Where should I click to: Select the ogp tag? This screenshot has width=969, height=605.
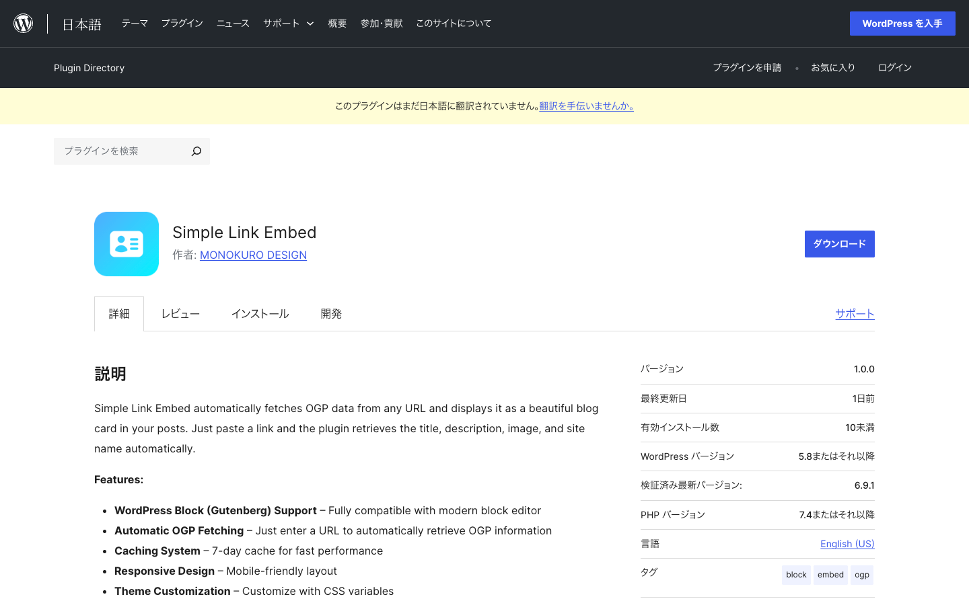tap(861, 575)
